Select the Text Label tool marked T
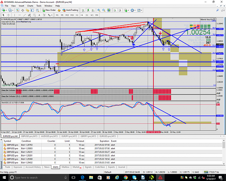The image size is (226, 181). (44, 15)
